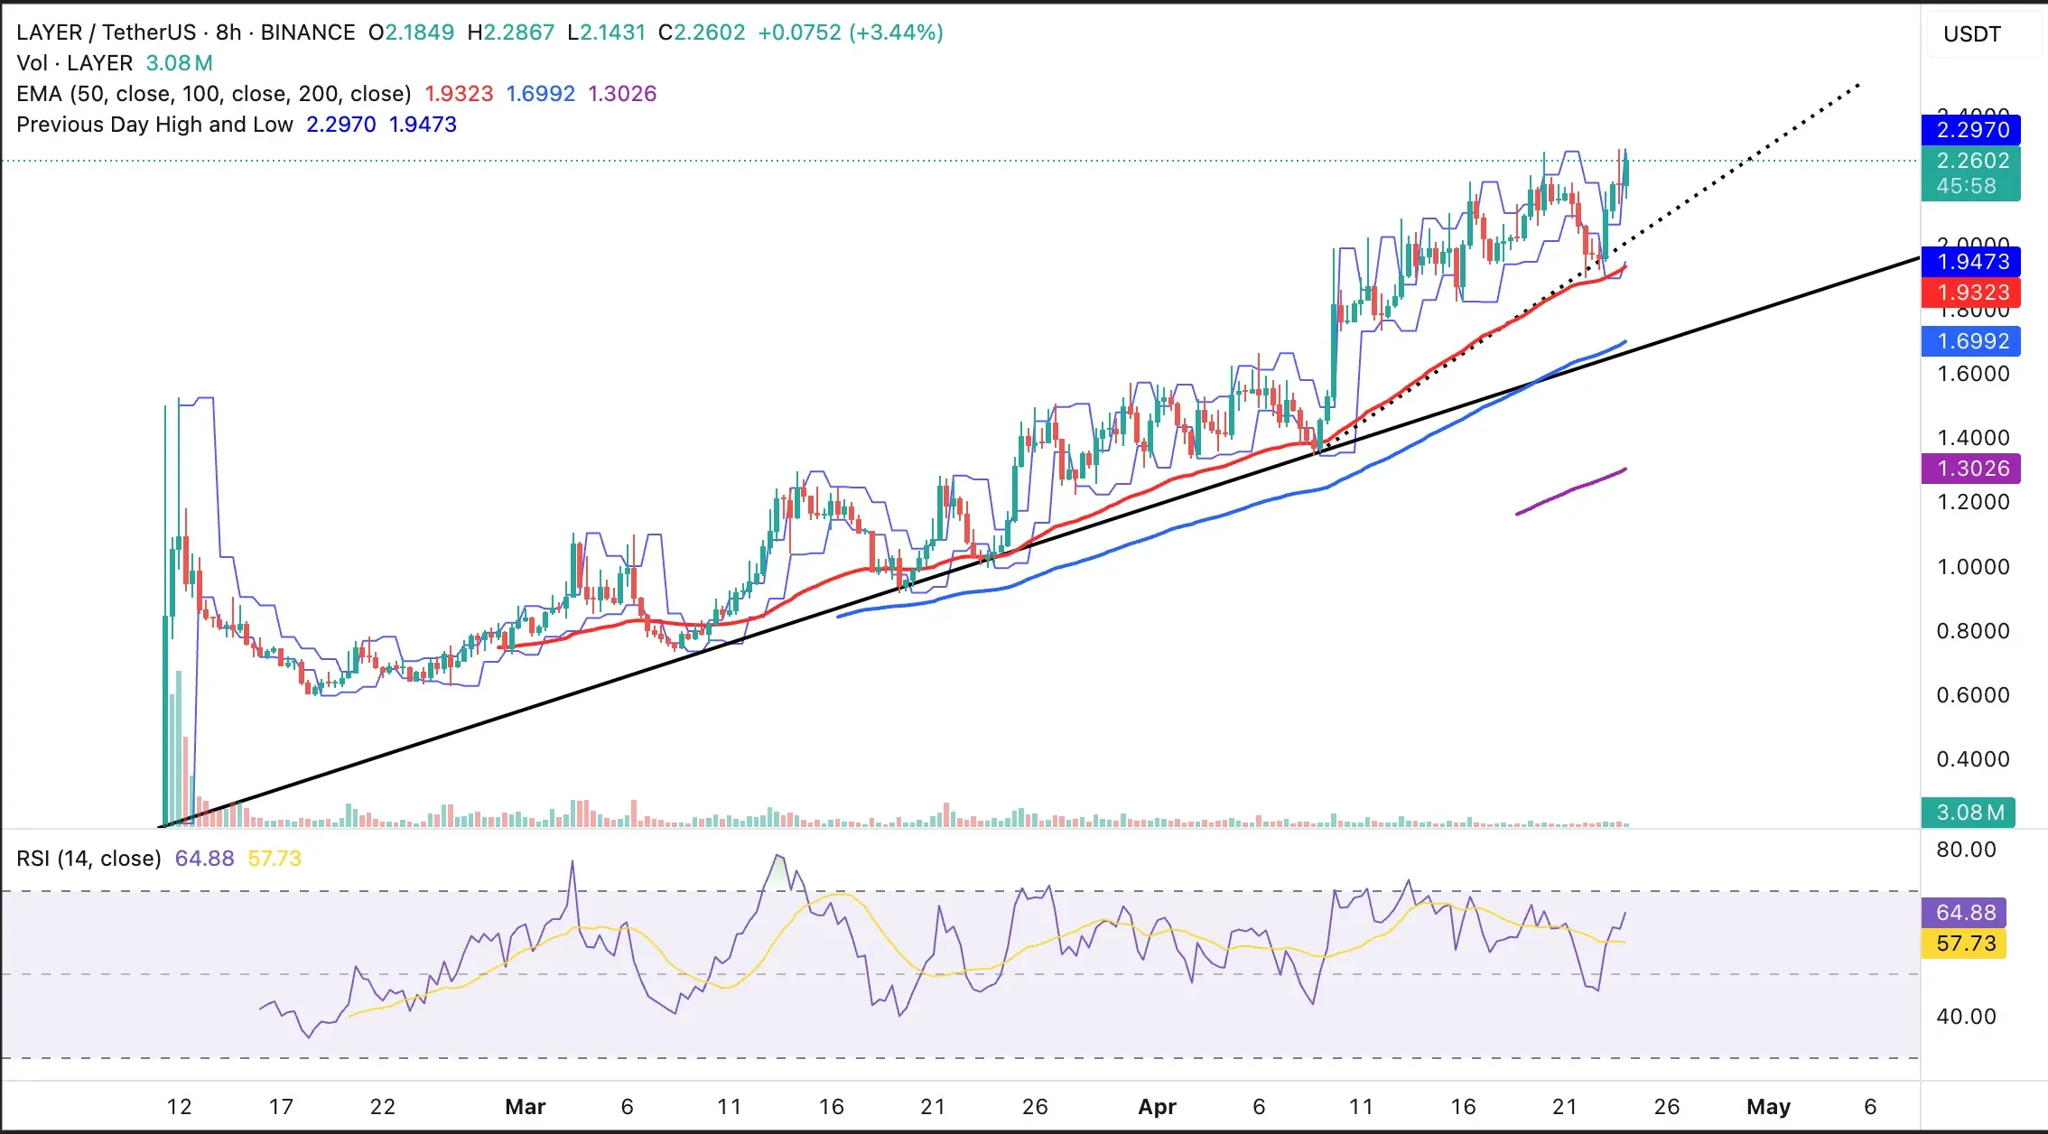Click the yellow 57.73 RSI average tag

pos(1965,943)
